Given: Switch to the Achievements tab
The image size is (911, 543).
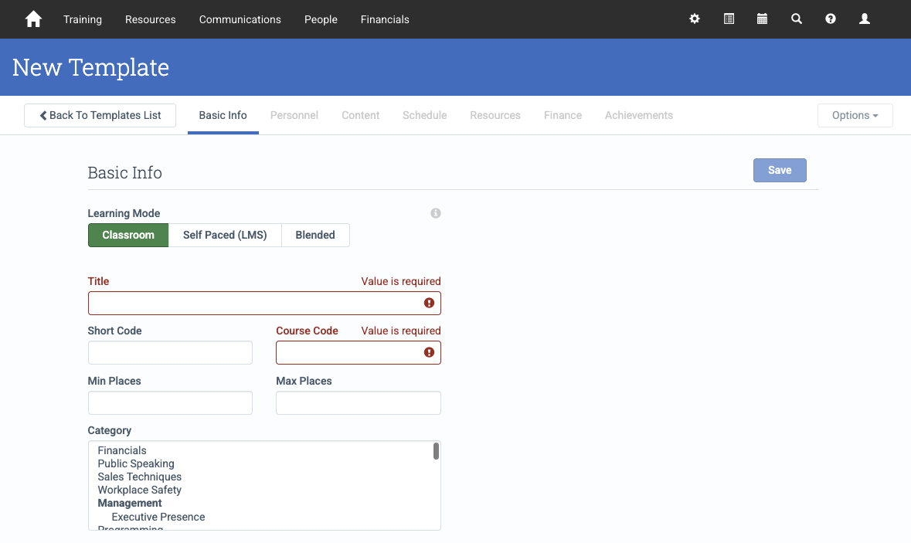Looking at the screenshot, I should (638, 116).
